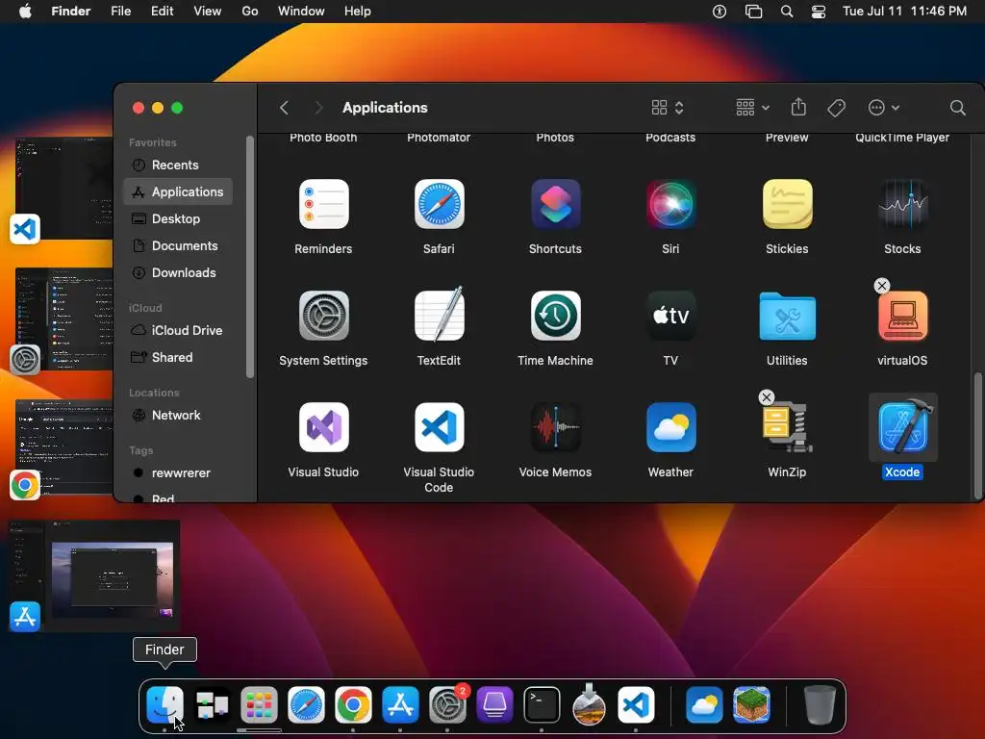Open the Apple menu
The width and height of the screenshot is (985, 739).
25,12
